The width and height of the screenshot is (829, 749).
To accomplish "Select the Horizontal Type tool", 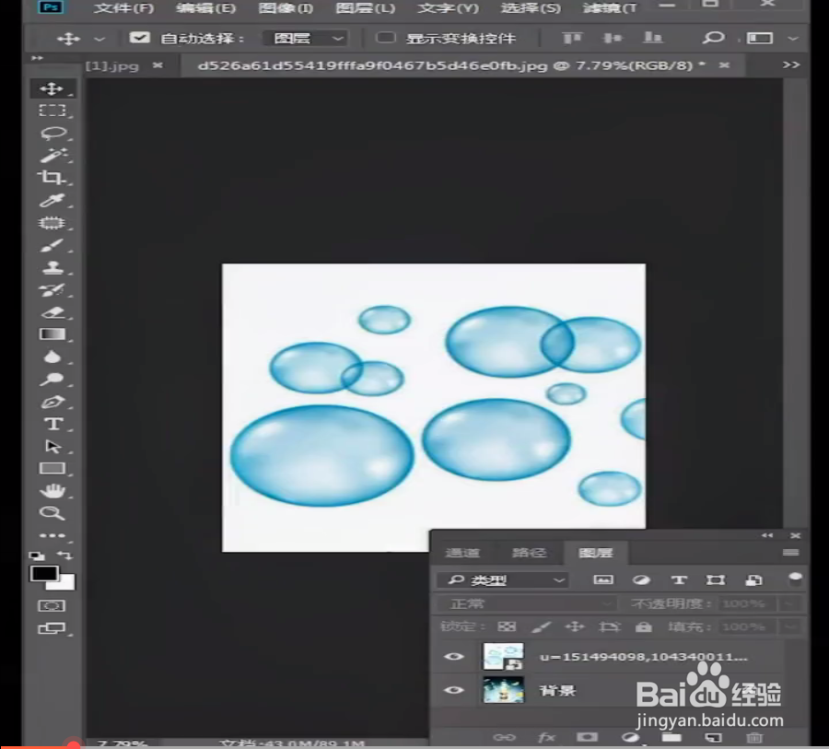I will [53, 424].
